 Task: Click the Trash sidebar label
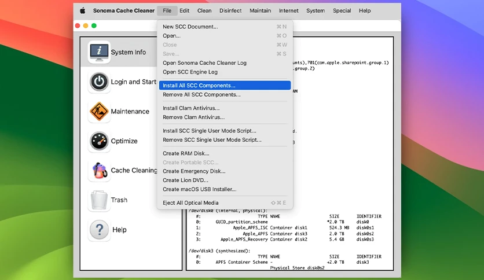[x=119, y=200]
